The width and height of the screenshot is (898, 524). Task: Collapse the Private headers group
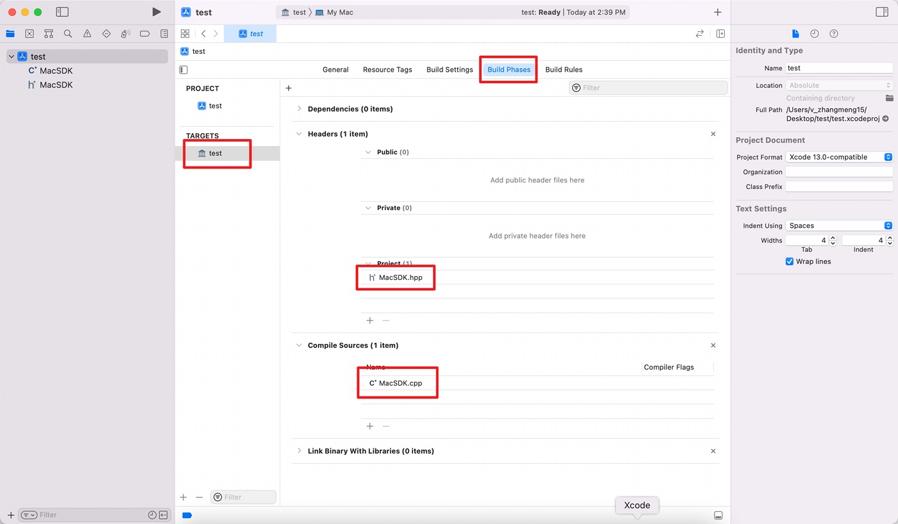[x=368, y=208]
